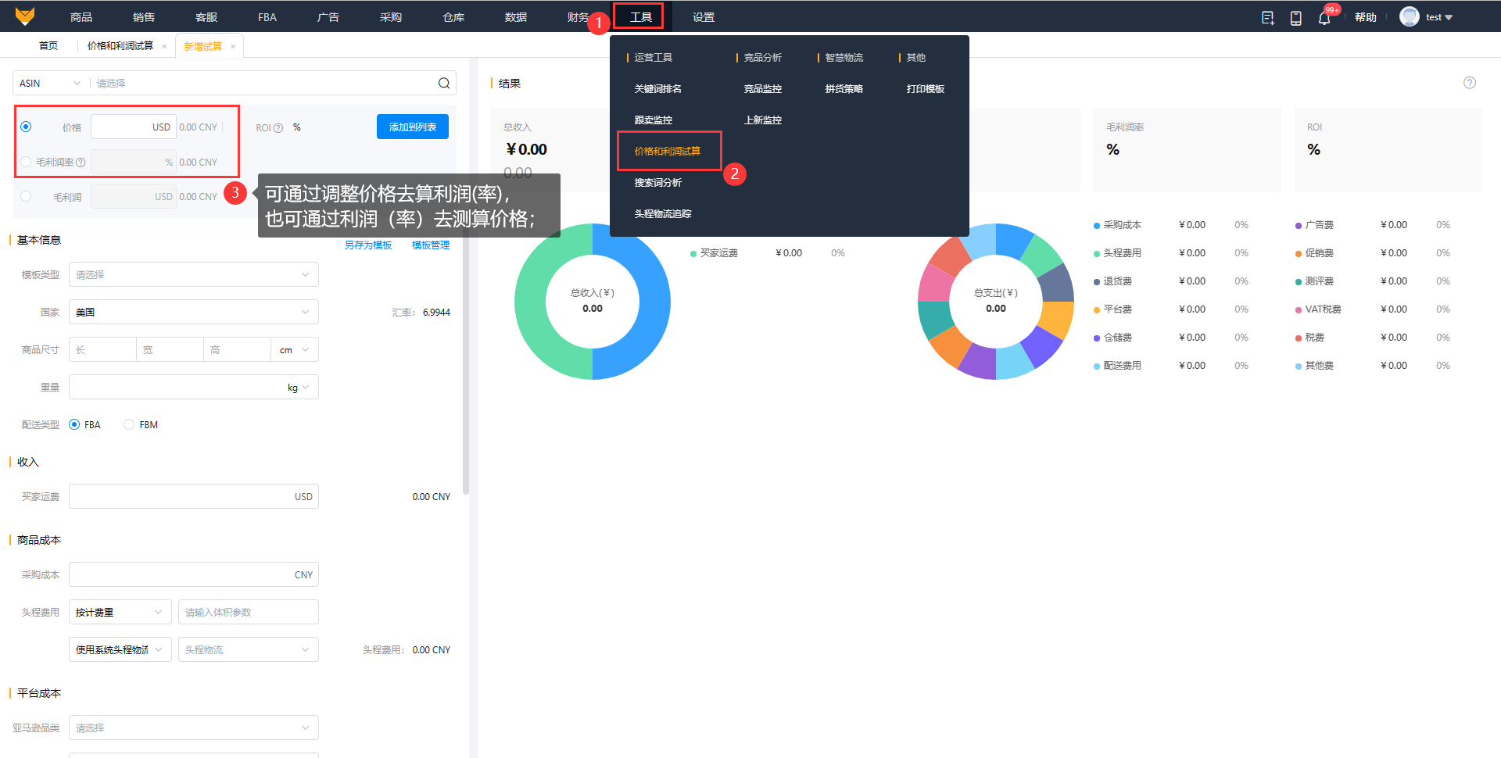Screen dimensions: 1501x758
Task: Click the 添加到列表 button
Action: pyautogui.click(x=413, y=127)
